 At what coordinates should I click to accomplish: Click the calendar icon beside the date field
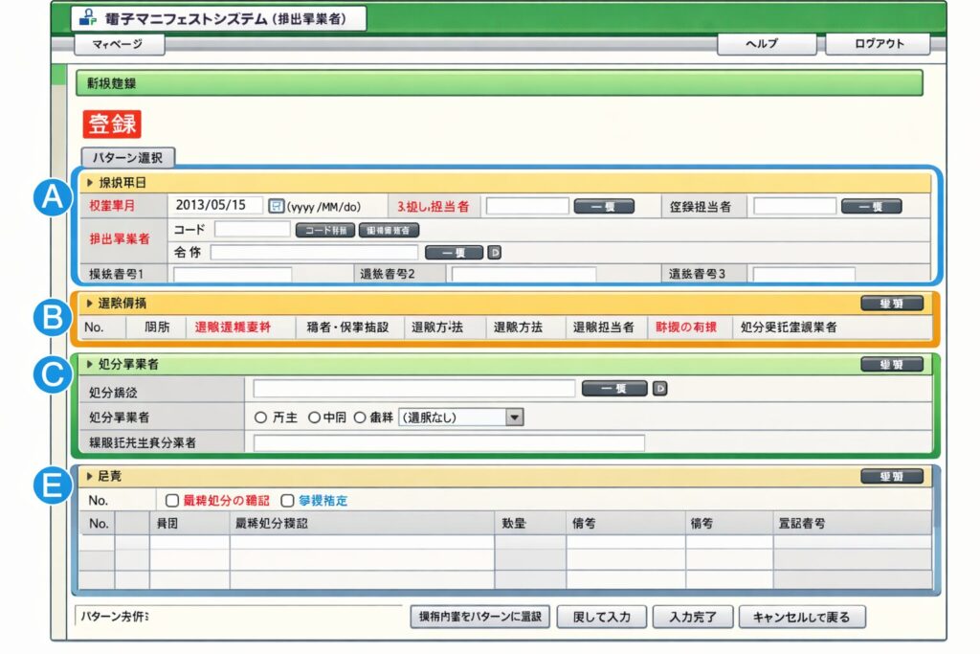click(x=276, y=206)
